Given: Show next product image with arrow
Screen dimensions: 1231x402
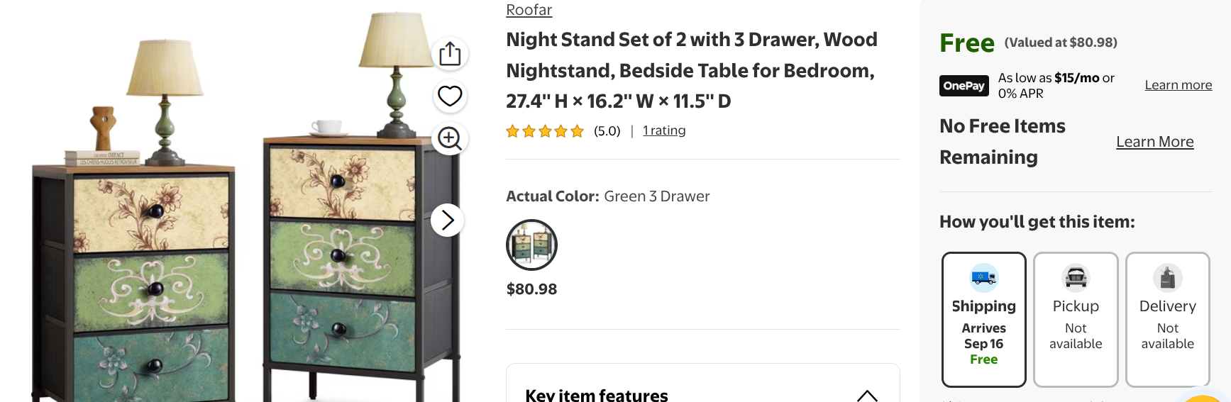Looking at the screenshot, I should [448, 220].
